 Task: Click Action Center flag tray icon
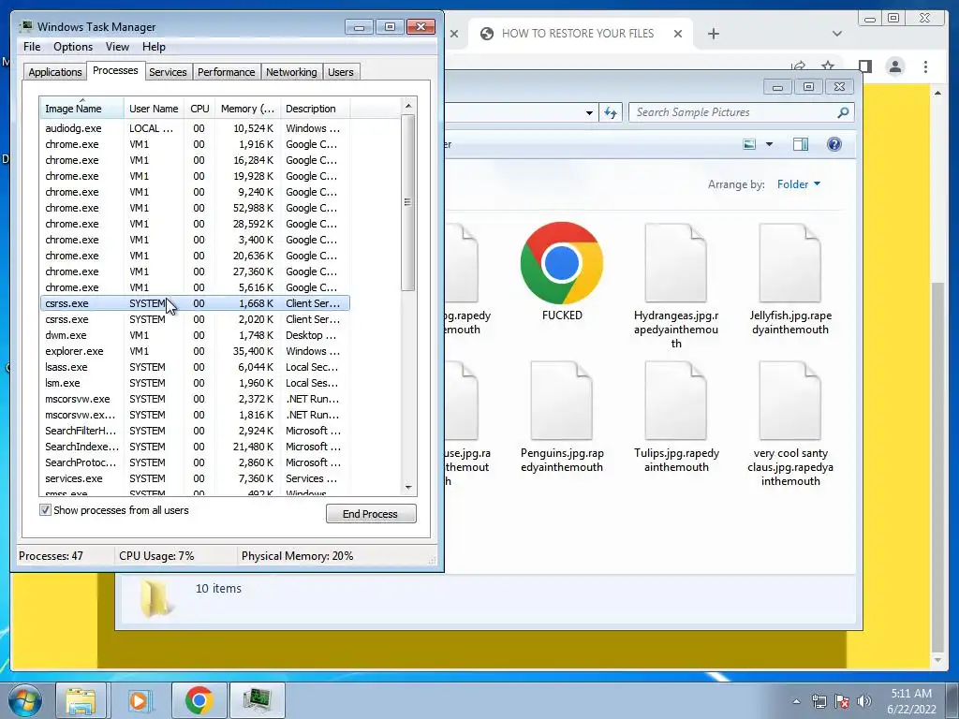coord(842,701)
